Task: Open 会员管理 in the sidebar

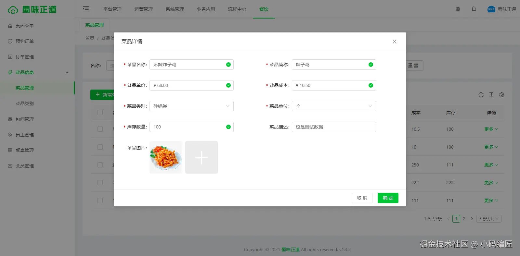Action: click(x=25, y=166)
